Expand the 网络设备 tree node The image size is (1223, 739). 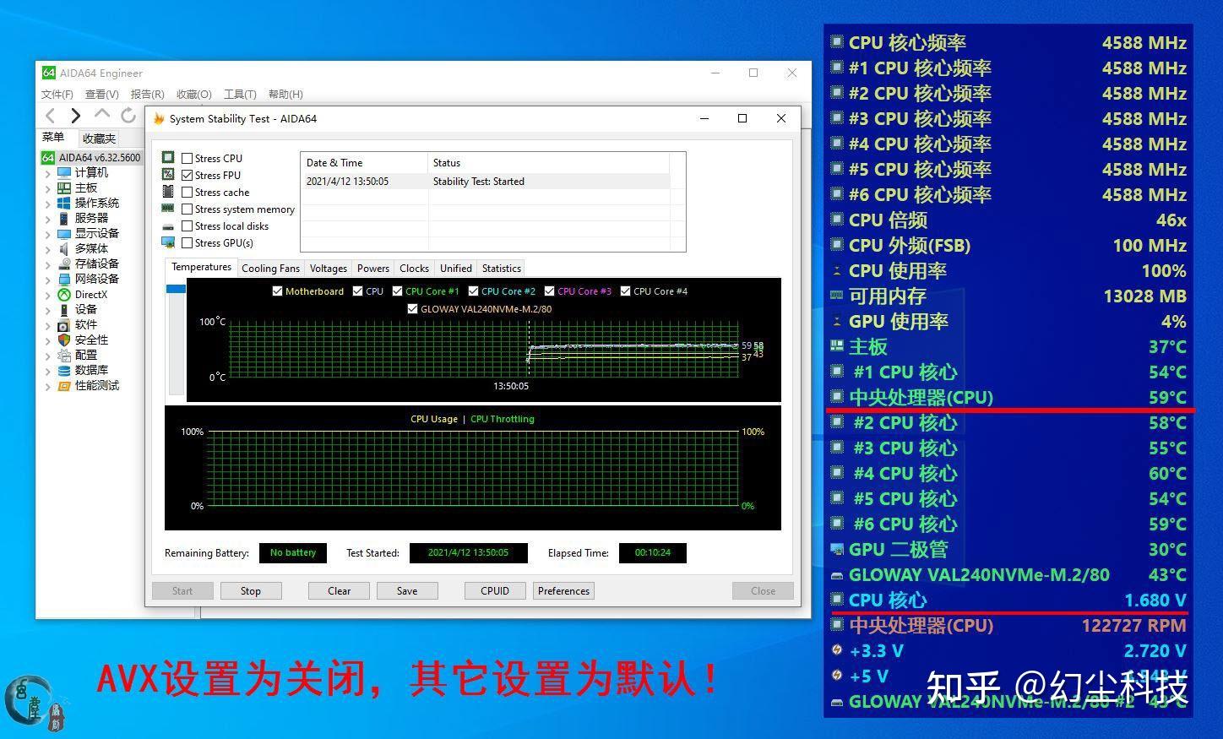coord(47,280)
